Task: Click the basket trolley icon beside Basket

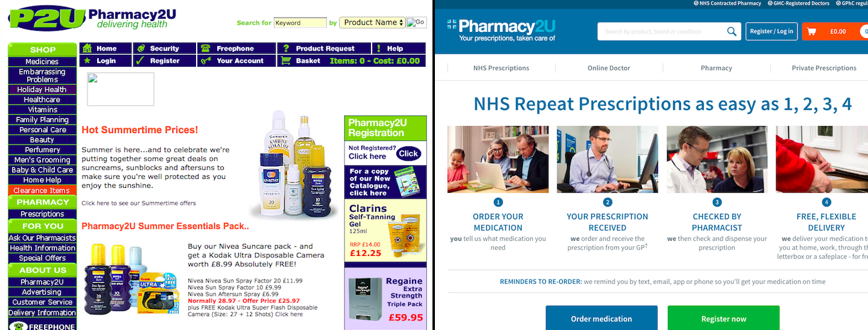Action: tap(286, 61)
